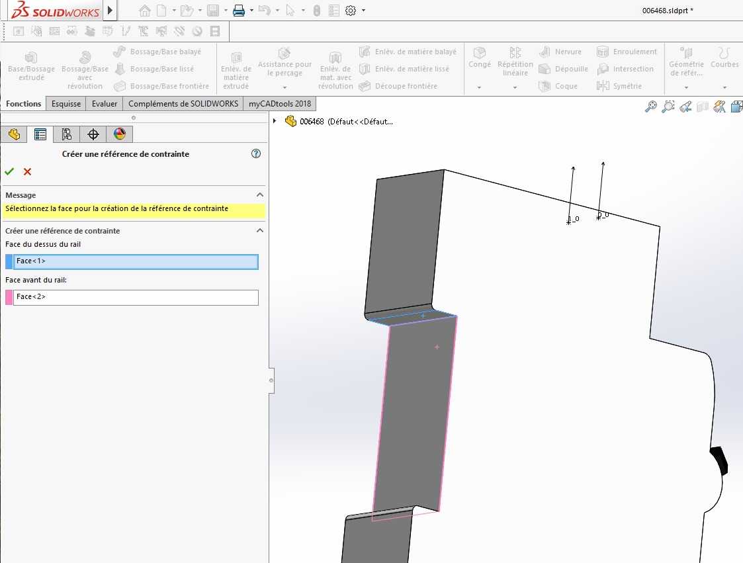Click the Congé fillet tool
Viewport: 743px width, 563px height.
(480, 58)
